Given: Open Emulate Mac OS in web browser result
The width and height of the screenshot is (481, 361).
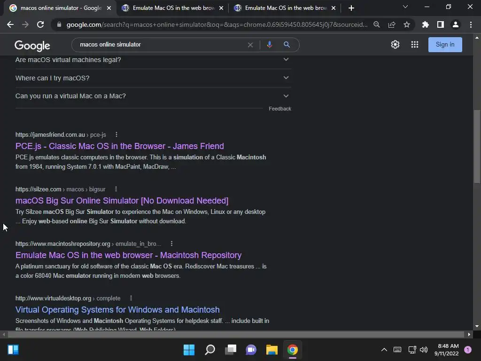Looking at the screenshot, I should [129, 255].
